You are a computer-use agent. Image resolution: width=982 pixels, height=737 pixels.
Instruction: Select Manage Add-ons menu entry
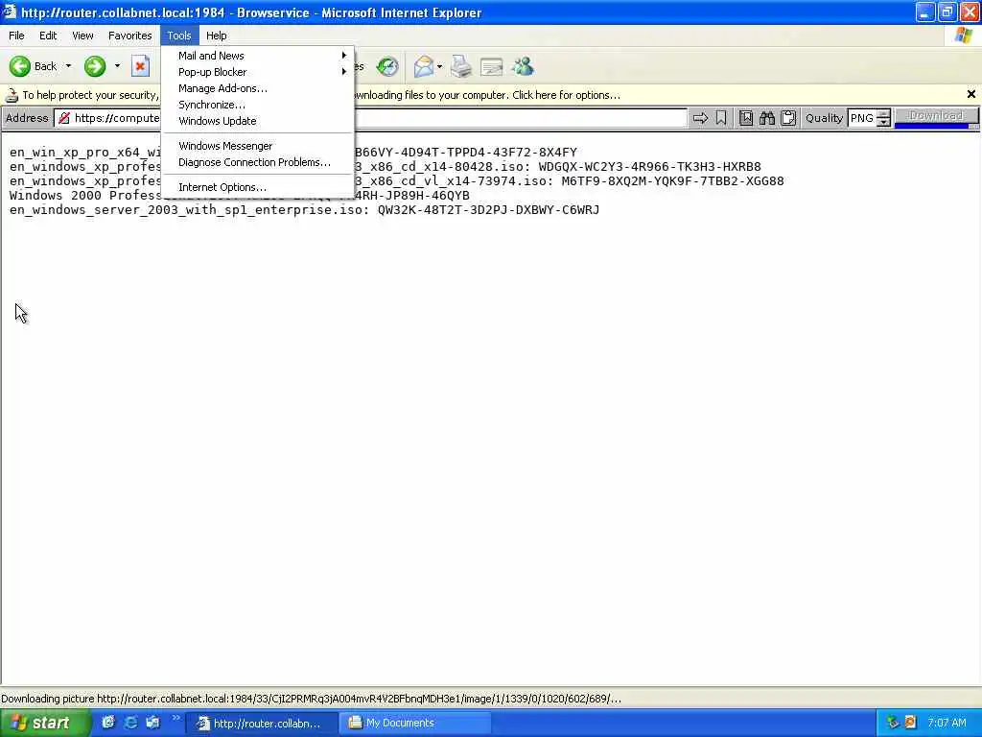(x=257, y=88)
